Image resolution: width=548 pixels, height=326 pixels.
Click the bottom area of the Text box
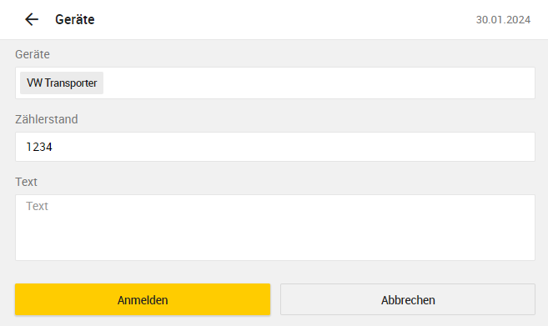(275, 250)
